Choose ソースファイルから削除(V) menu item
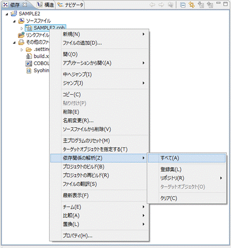231x248 pixels. coord(99,129)
